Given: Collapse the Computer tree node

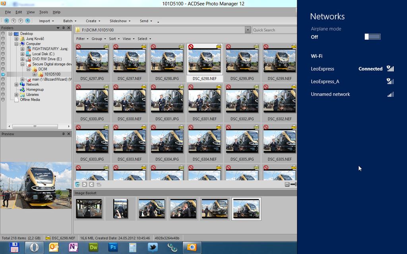Looking at the screenshot, I should pyautogui.click(x=16, y=44).
